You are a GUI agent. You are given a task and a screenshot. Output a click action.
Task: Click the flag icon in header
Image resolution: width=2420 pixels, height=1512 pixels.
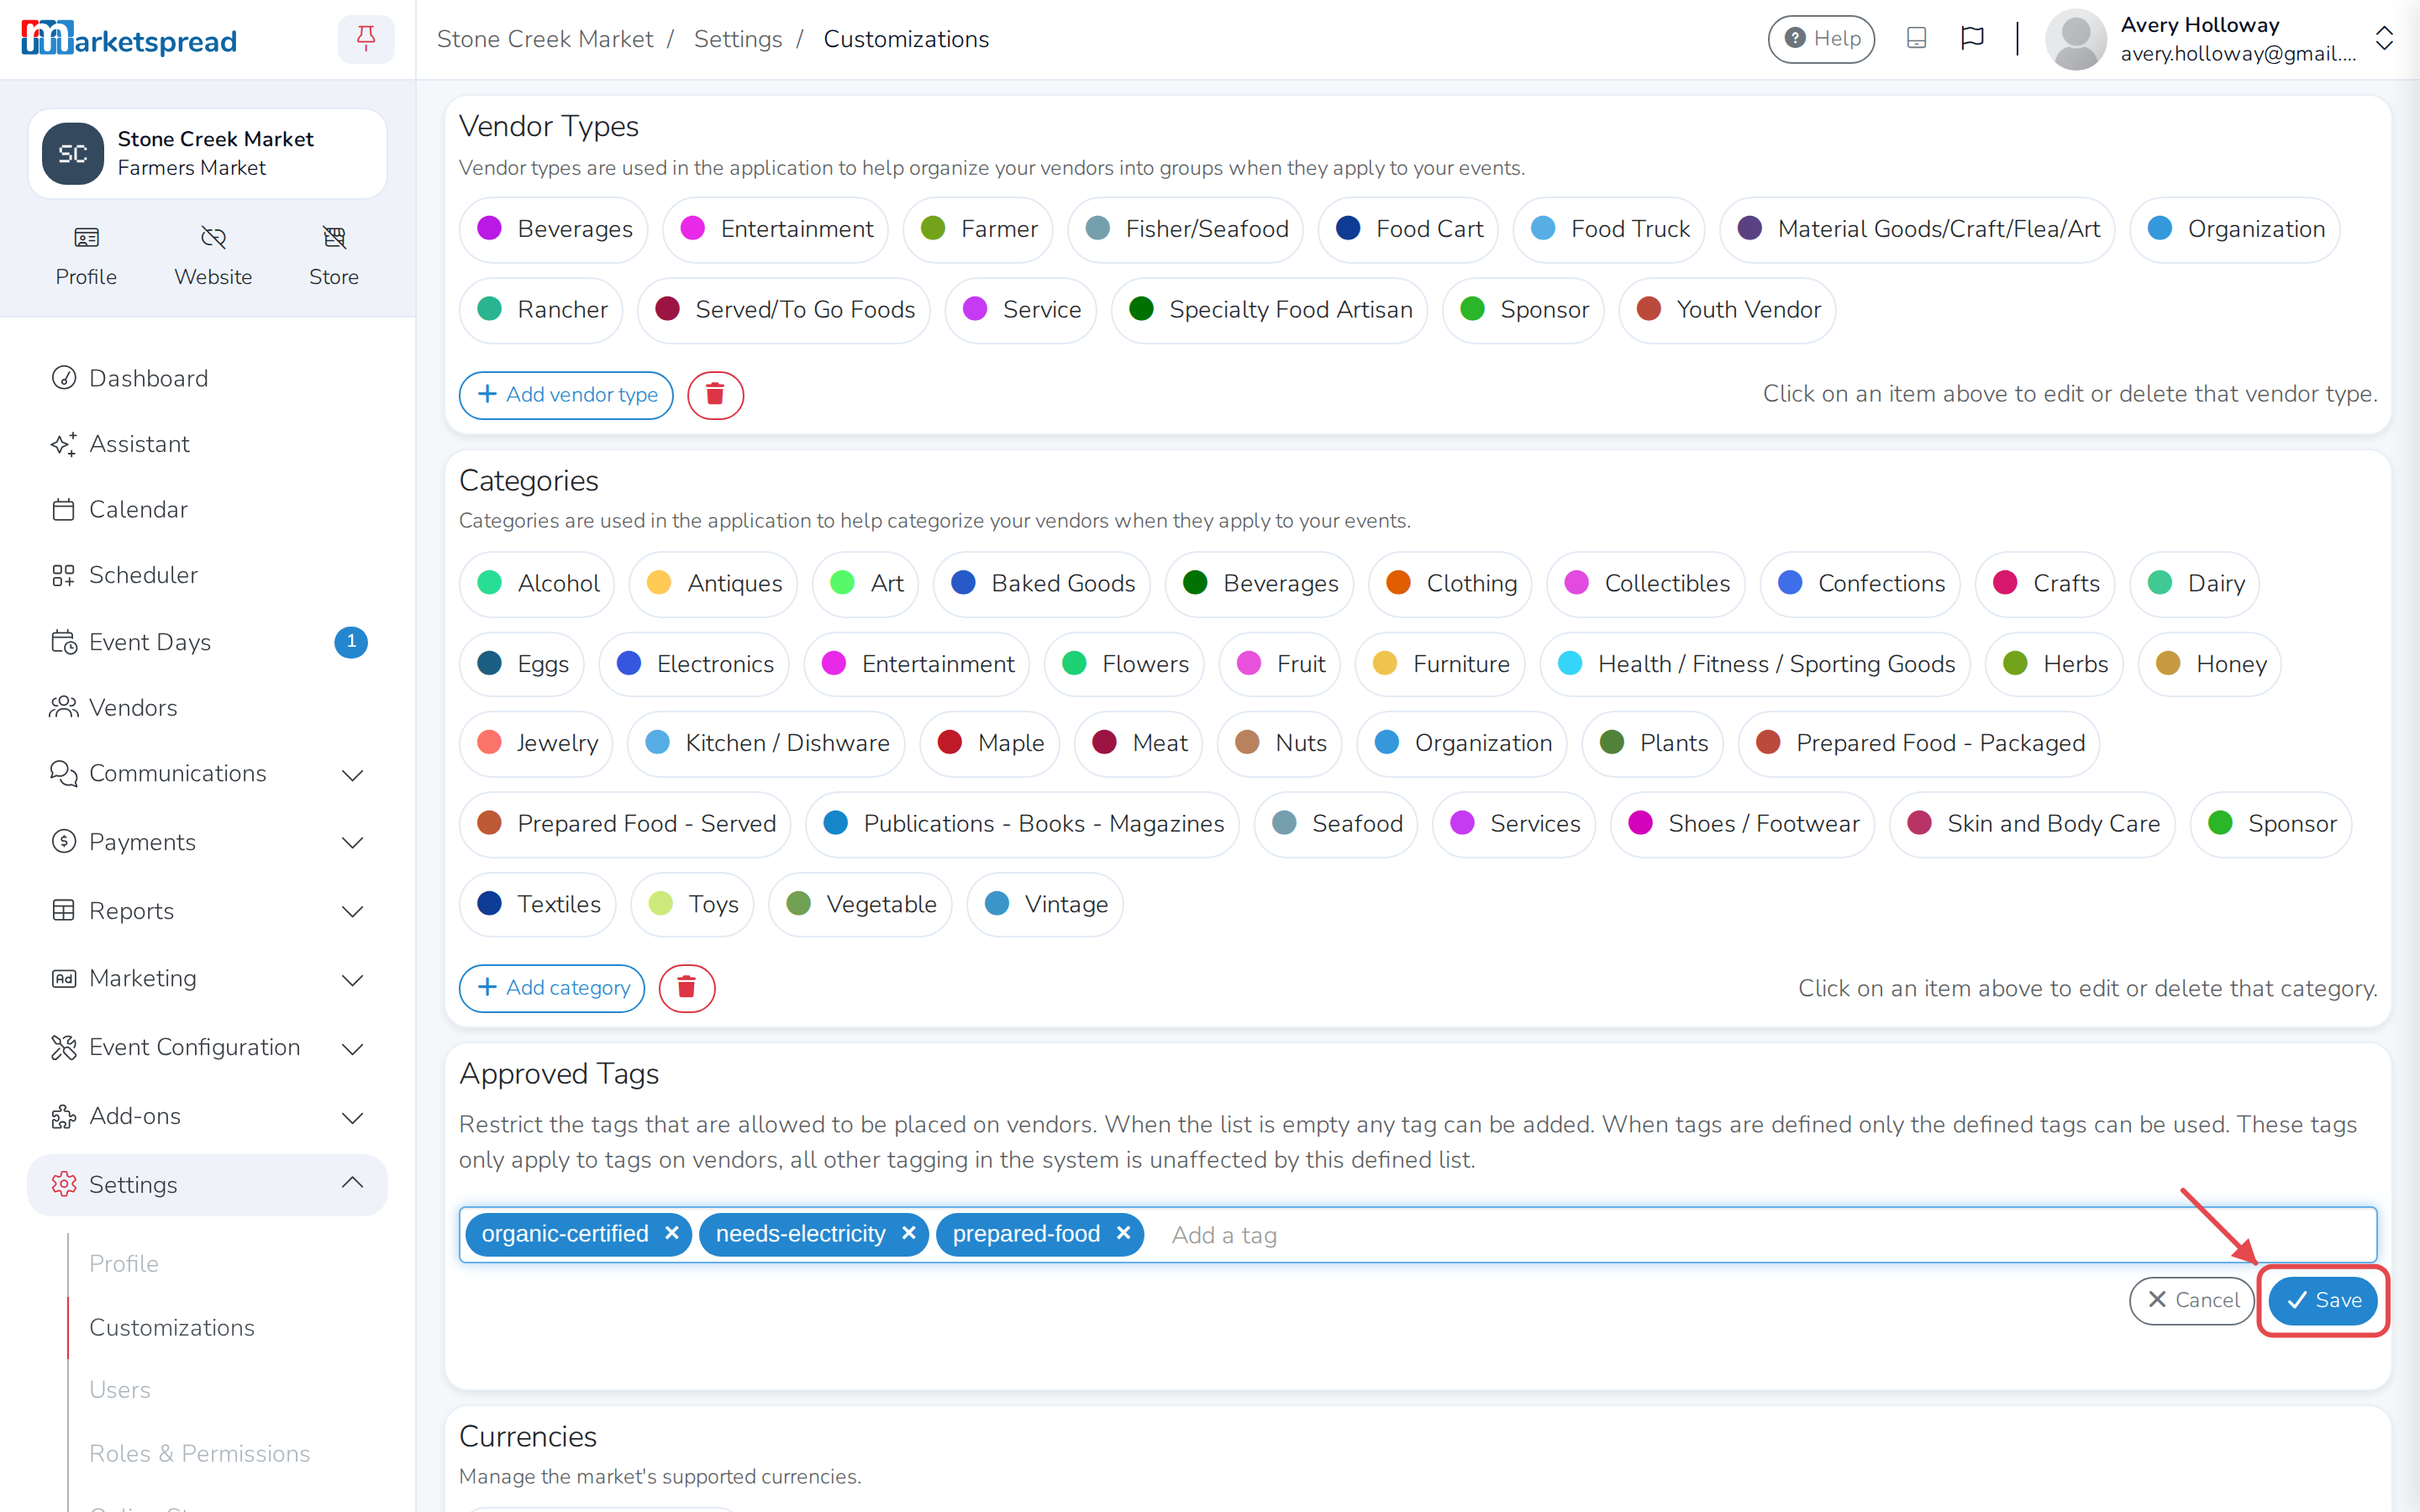1972,39
